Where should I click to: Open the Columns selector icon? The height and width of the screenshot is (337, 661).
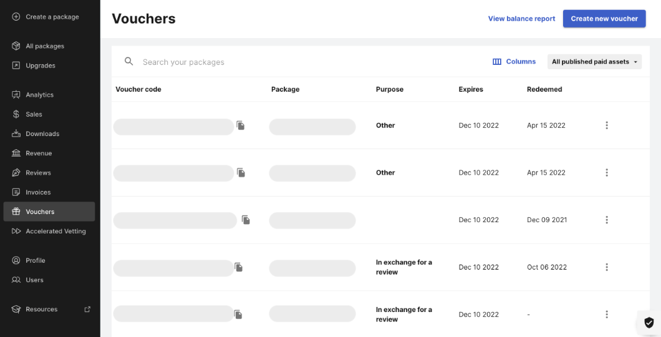(x=497, y=62)
